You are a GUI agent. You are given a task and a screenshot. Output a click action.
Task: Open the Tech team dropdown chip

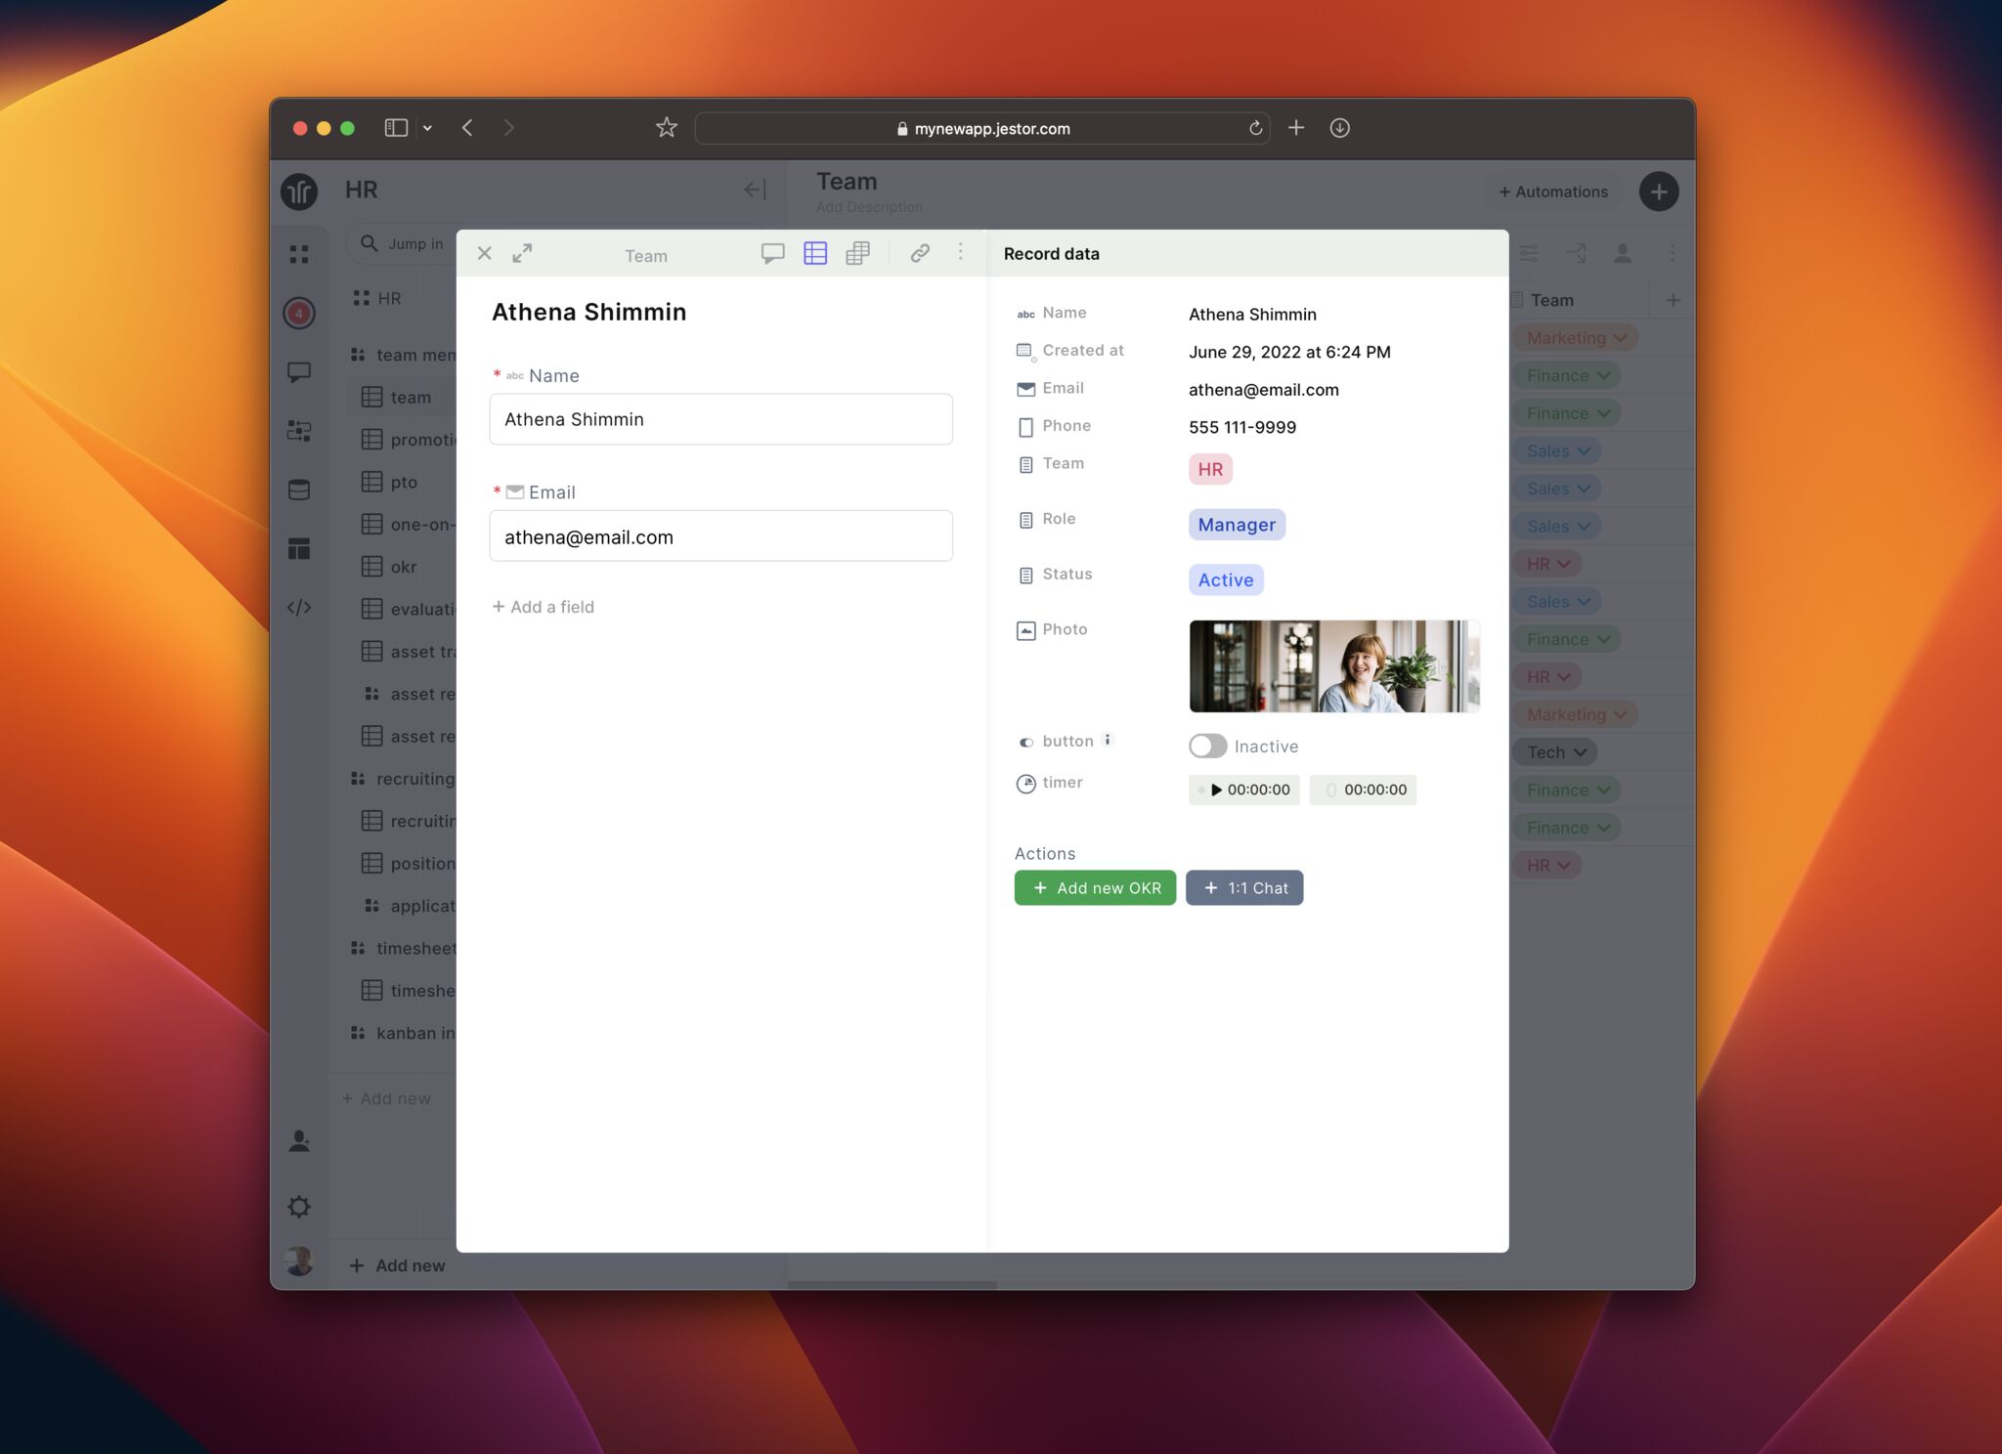(x=1555, y=752)
